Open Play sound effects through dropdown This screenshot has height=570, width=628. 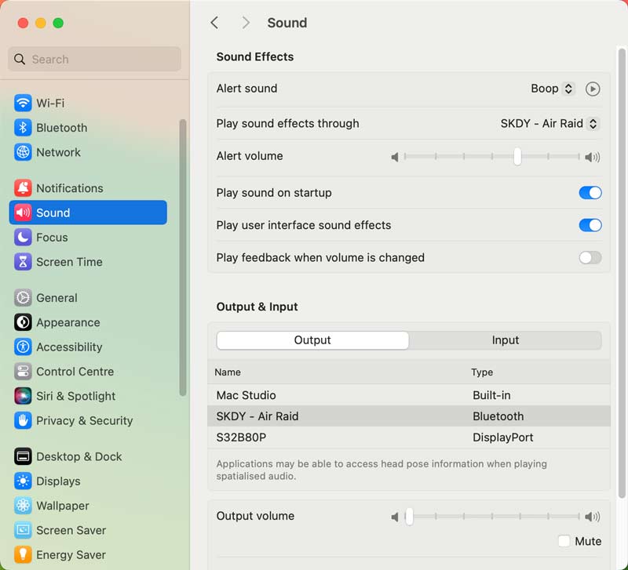(549, 124)
